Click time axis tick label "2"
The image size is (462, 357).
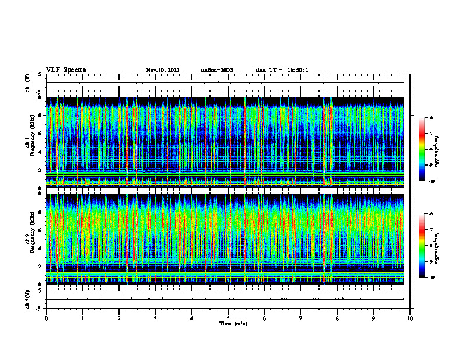(x=119, y=318)
